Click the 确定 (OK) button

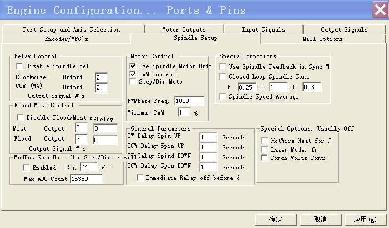click(x=275, y=219)
